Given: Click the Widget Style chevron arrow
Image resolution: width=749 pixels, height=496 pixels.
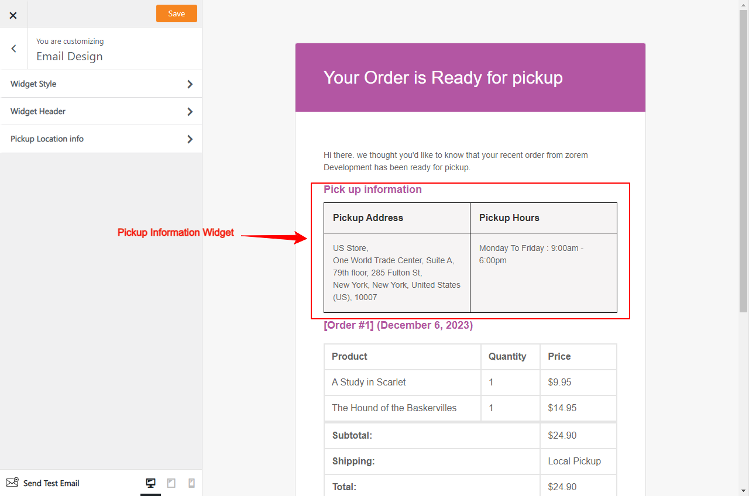Looking at the screenshot, I should pyautogui.click(x=190, y=84).
